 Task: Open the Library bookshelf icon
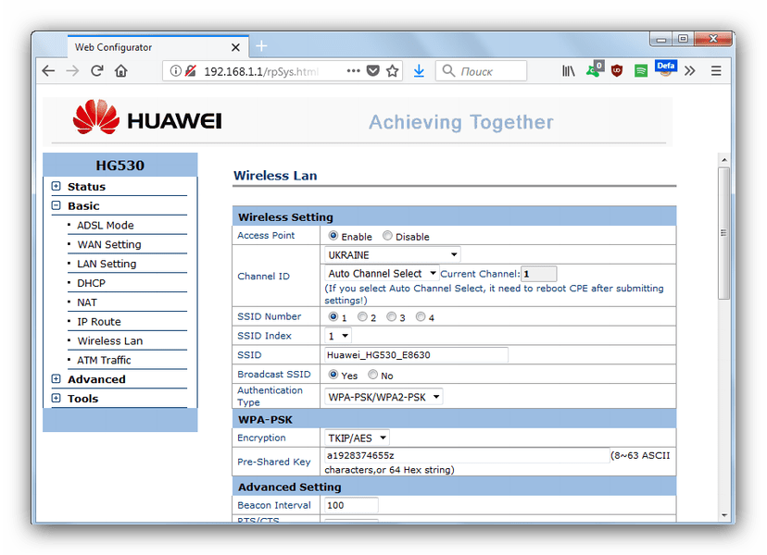[568, 71]
